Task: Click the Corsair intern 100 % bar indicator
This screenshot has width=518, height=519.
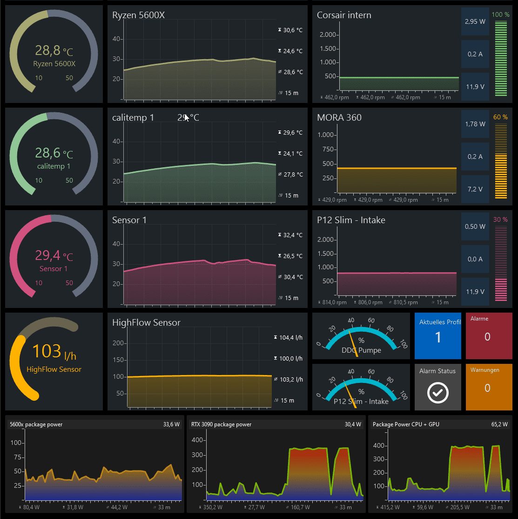Action: tap(501, 59)
